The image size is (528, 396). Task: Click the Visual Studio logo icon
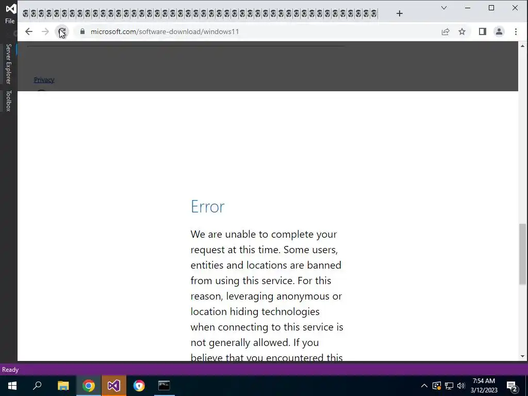pyautogui.click(x=11, y=8)
